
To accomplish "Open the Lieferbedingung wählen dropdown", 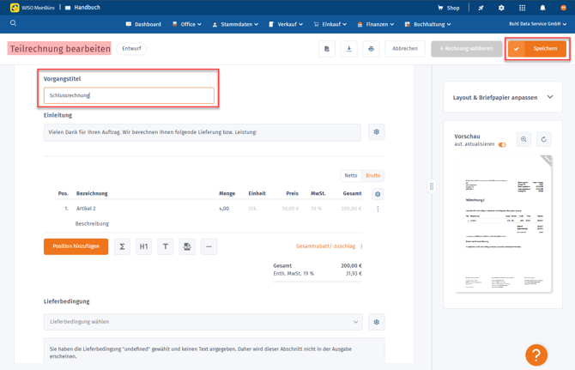I will (203, 322).
